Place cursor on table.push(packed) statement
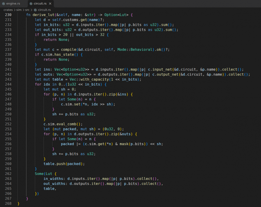This screenshot has height=207, width=261. tap(64, 164)
